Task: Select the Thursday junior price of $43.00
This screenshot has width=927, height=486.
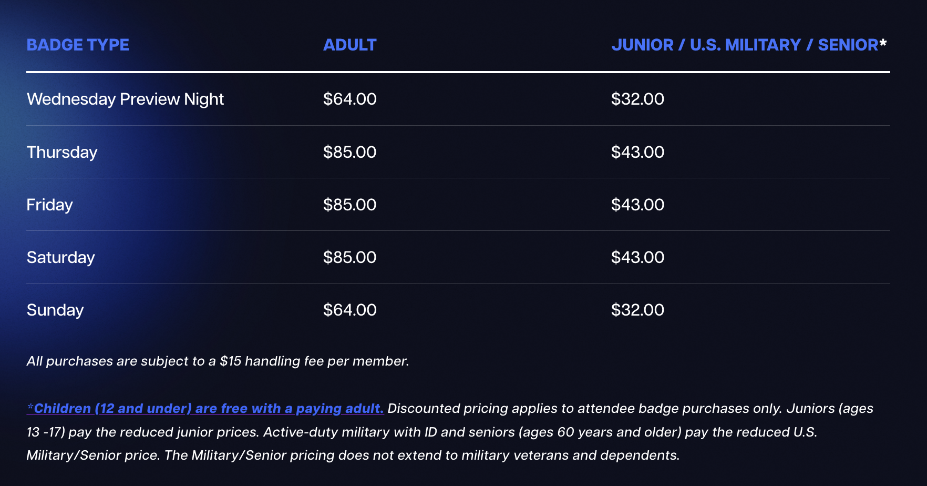Action: click(x=637, y=153)
